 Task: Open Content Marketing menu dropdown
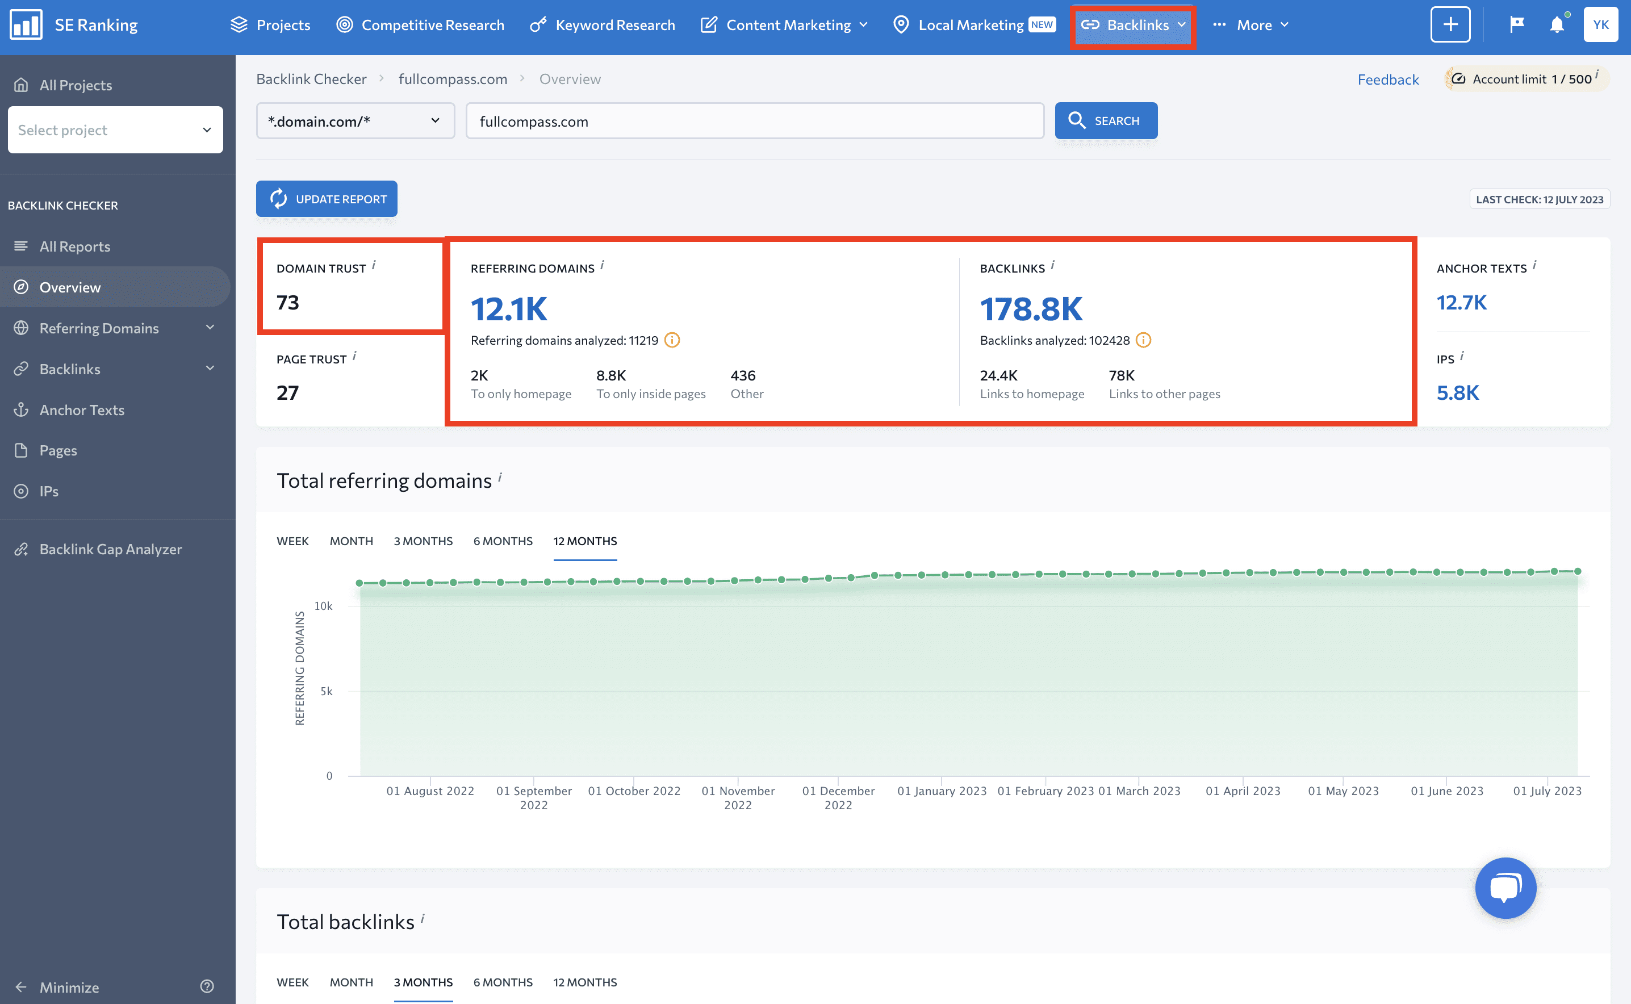tap(784, 24)
